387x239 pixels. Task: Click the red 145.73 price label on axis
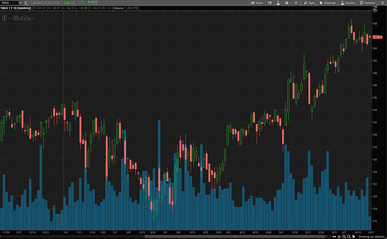(x=378, y=37)
